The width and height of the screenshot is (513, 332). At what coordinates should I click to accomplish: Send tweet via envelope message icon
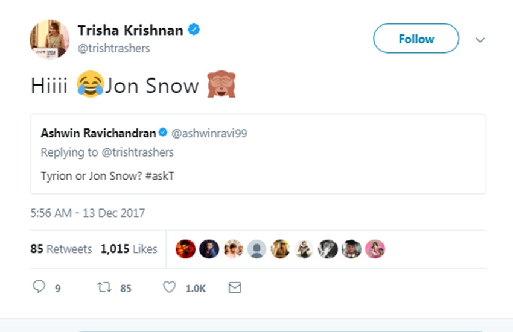235,288
